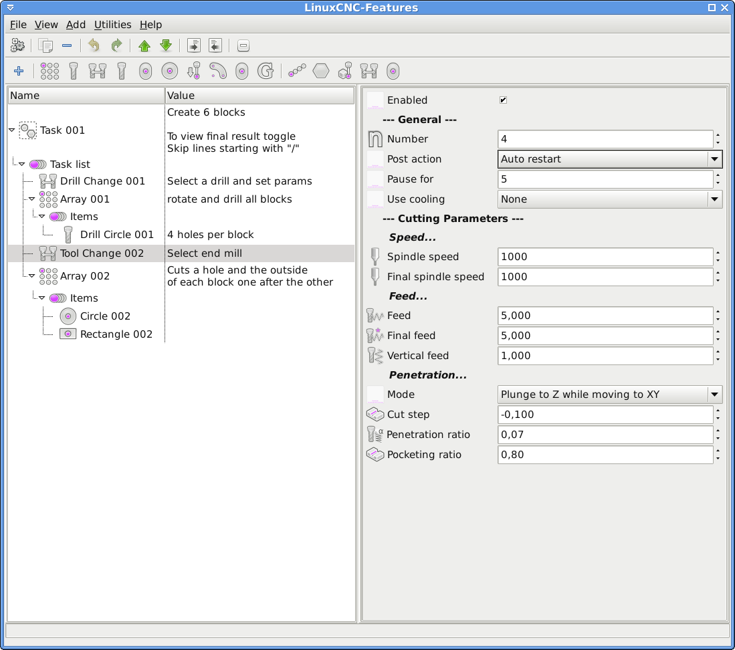Click the Rectangle 002 icon in the tree
This screenshot has height=650, width=735.
[68, 334]
